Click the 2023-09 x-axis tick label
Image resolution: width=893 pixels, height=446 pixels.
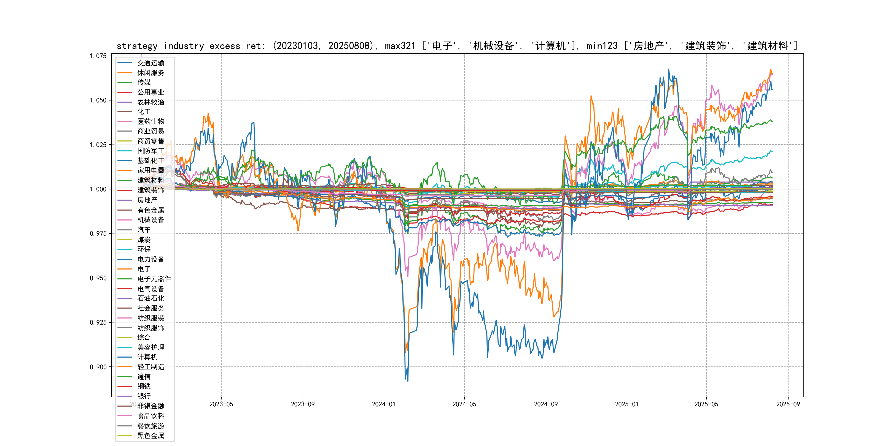pos(303,404)
